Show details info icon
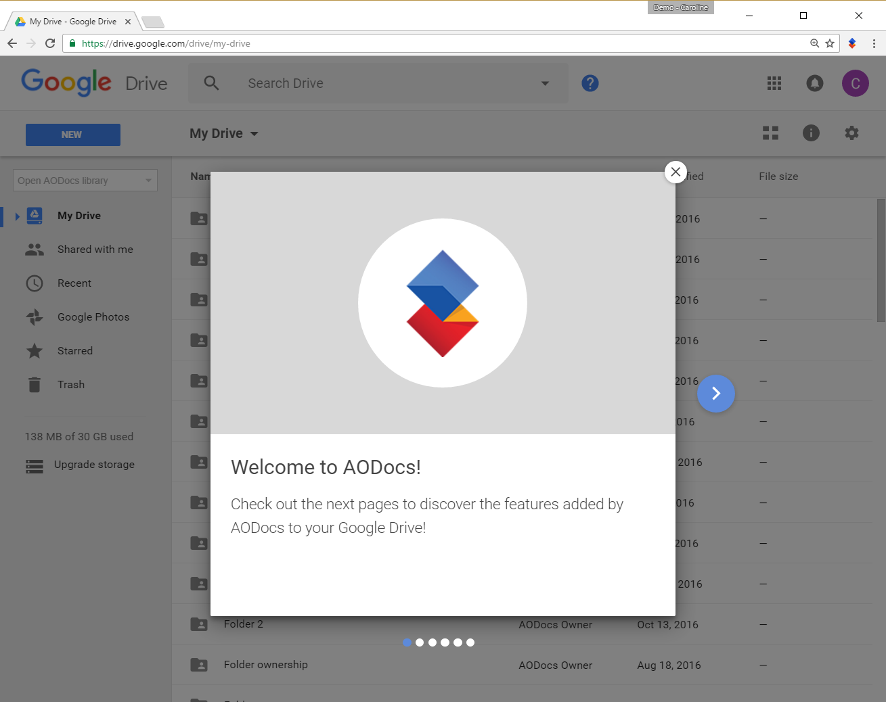The width and height of the screenshot is (886, 702). (x=811, y=133)
